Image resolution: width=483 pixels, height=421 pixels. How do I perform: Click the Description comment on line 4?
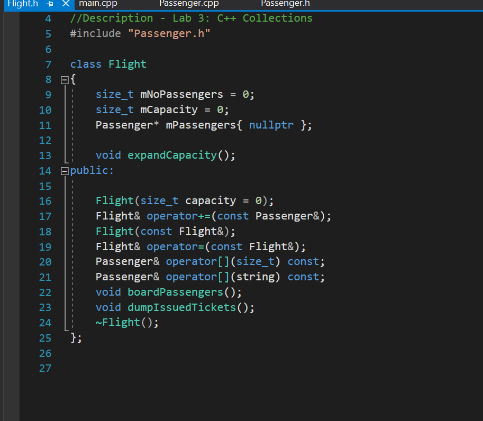point(192,18)
